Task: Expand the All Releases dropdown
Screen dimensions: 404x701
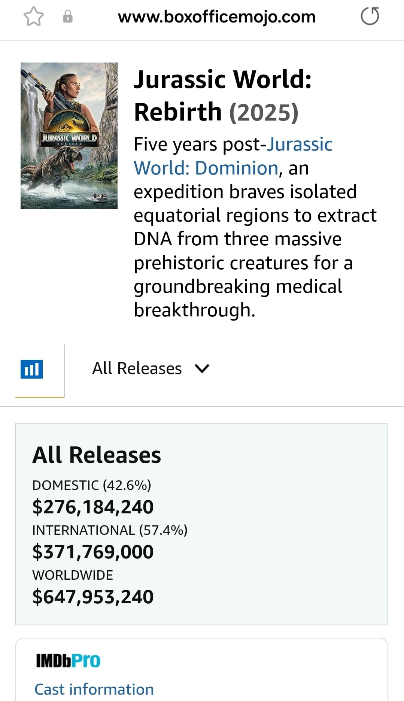Action: 151,368
